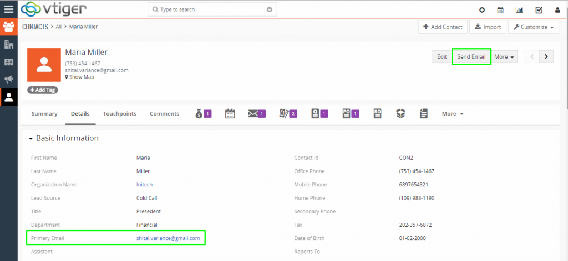
Task: Open the Emails envelope tab
Action: coord(257,114)
